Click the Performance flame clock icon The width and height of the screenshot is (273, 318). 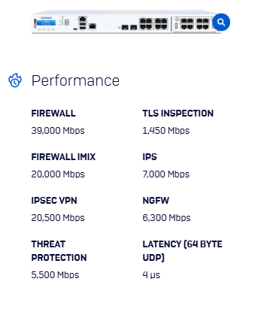pyautogui.click(x=15, y=80)
